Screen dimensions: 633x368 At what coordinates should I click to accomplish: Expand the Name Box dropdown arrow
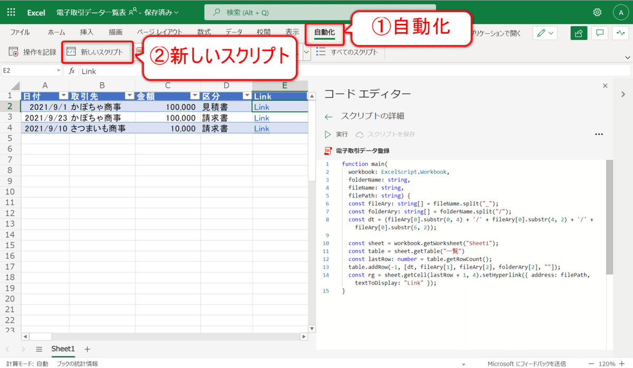pos(59,71)
